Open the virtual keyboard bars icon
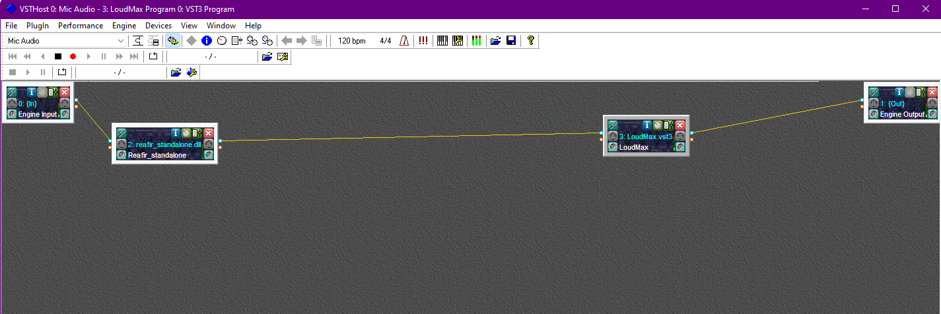941x314 pixels. [442, 41]
